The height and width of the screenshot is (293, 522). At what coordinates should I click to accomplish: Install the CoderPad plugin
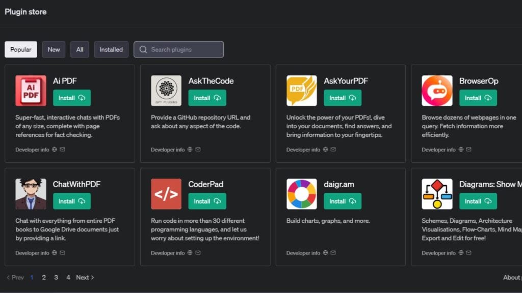click(x=207, y=201)
